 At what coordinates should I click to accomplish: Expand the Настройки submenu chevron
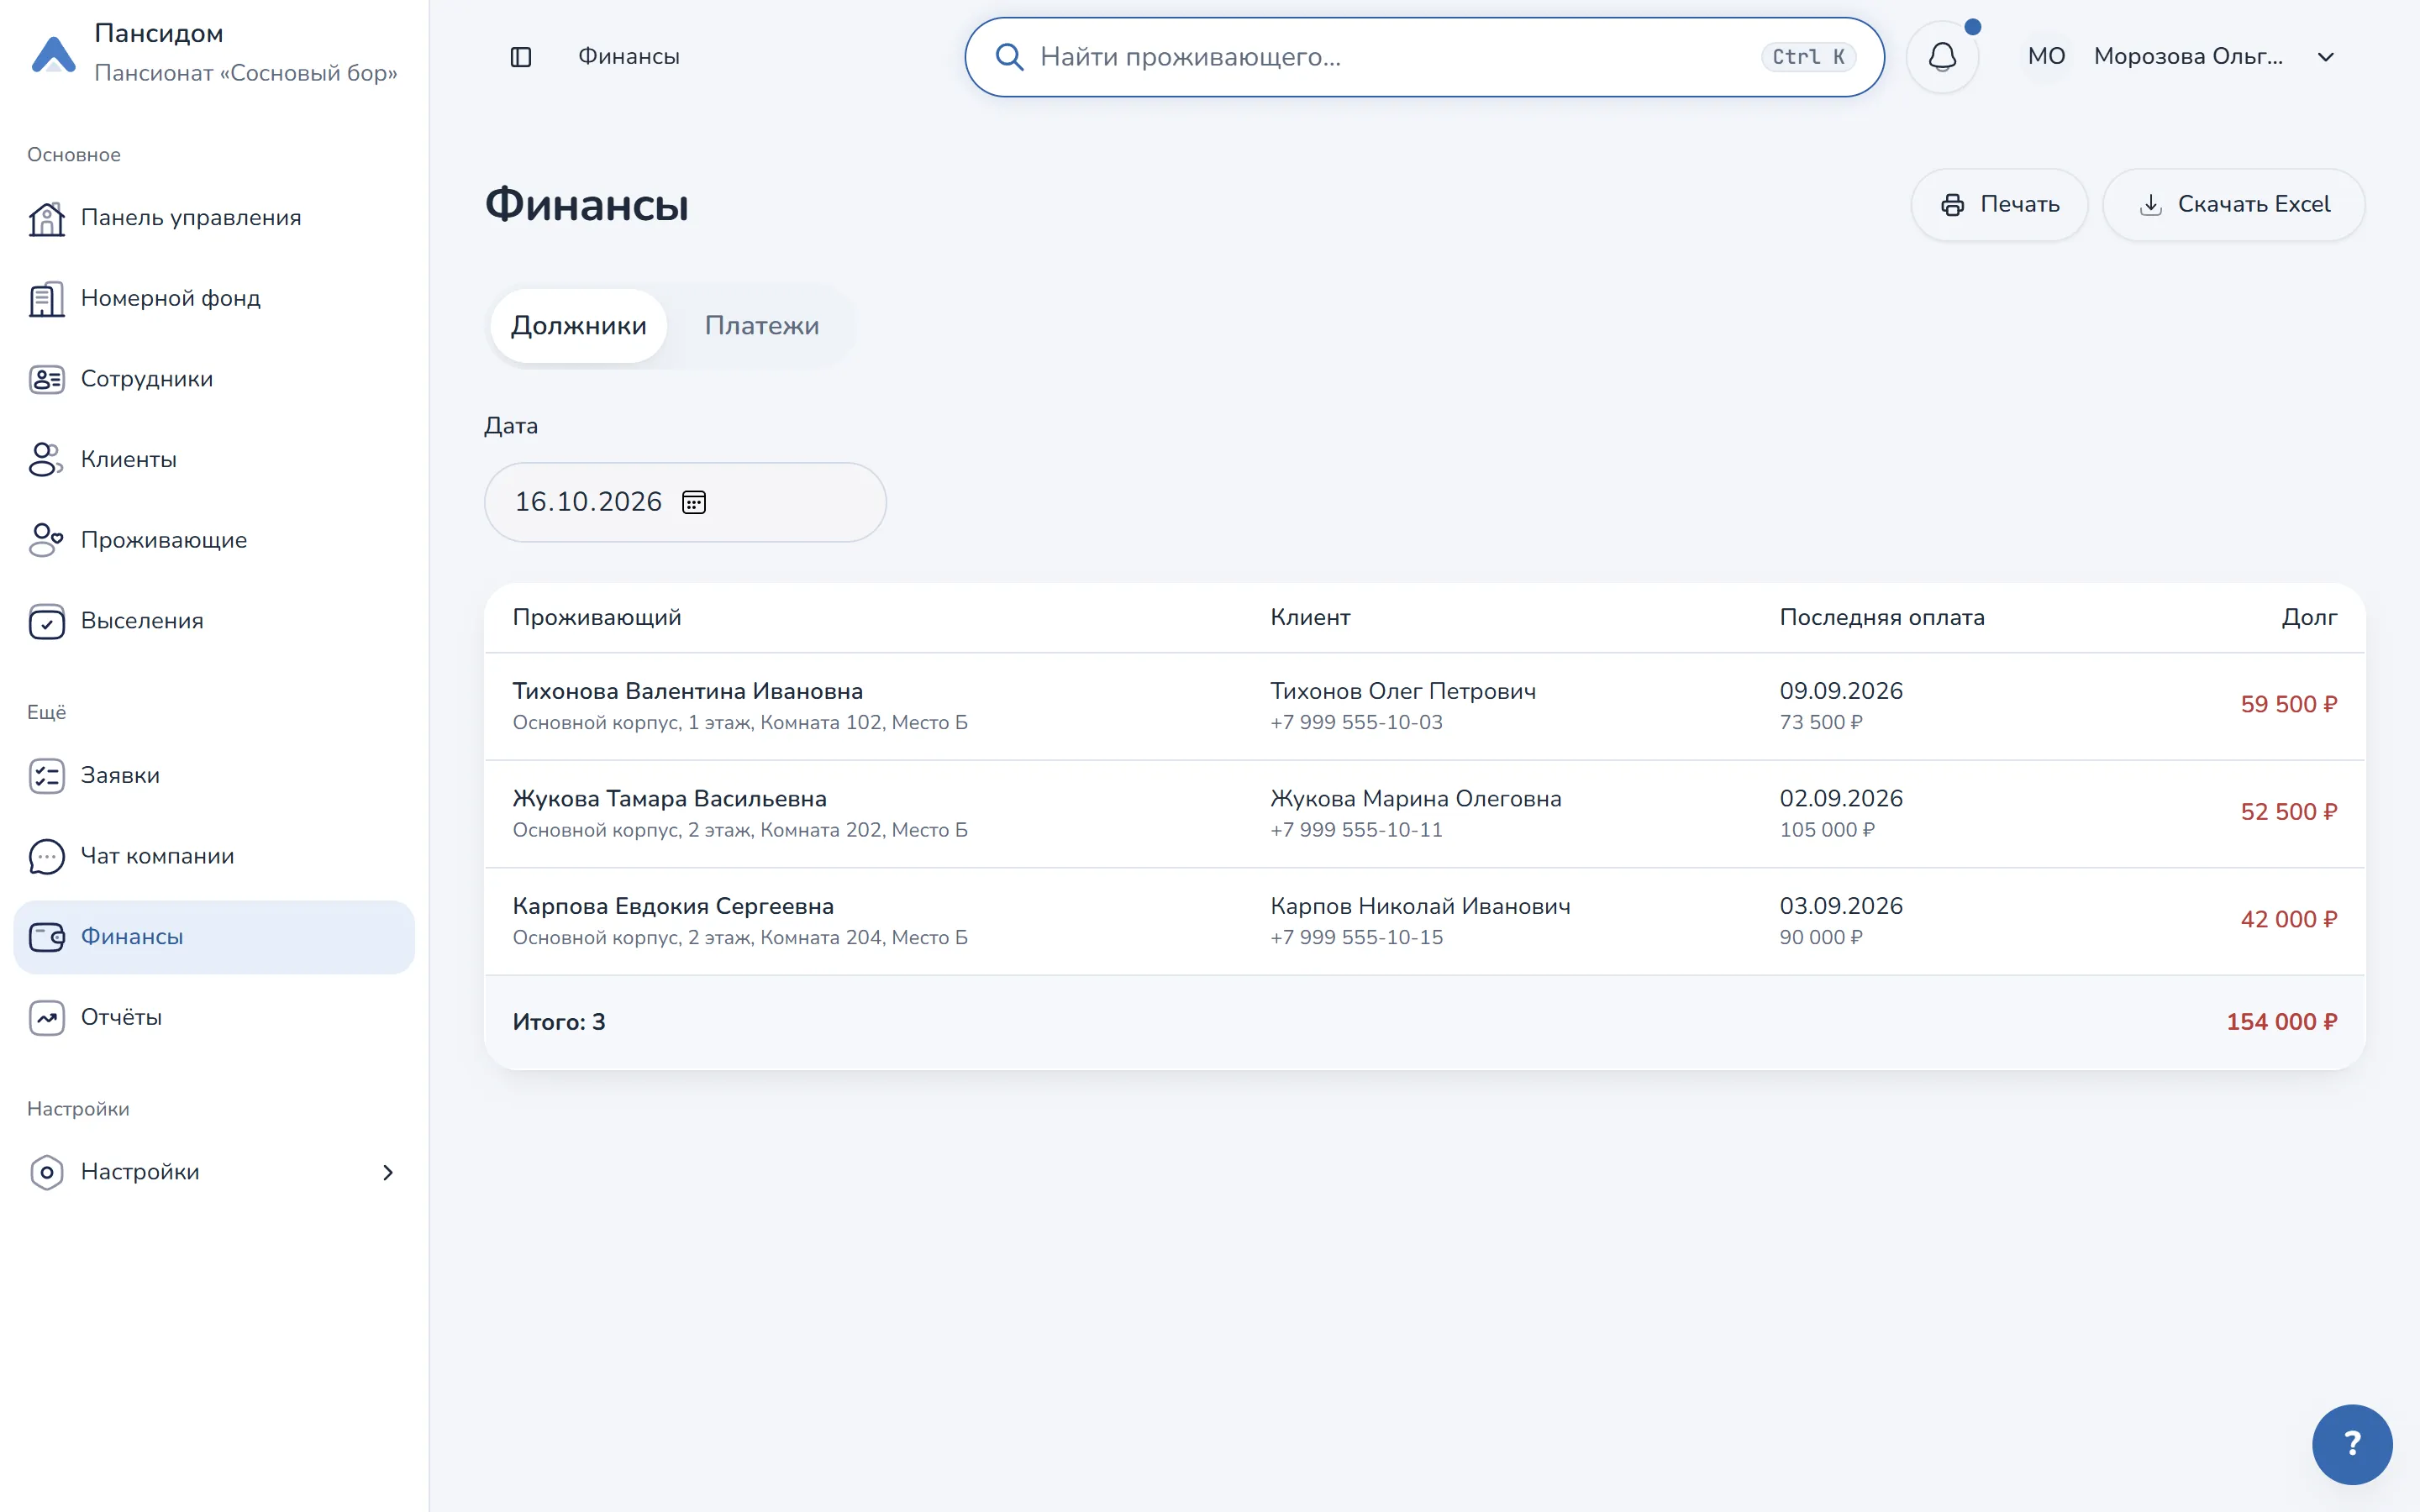[388, 1172]
